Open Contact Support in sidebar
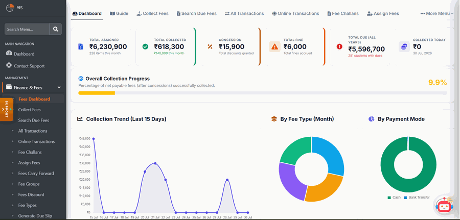Screen dimensions: 460x220 pyautogui.click(x=29, y=66)
